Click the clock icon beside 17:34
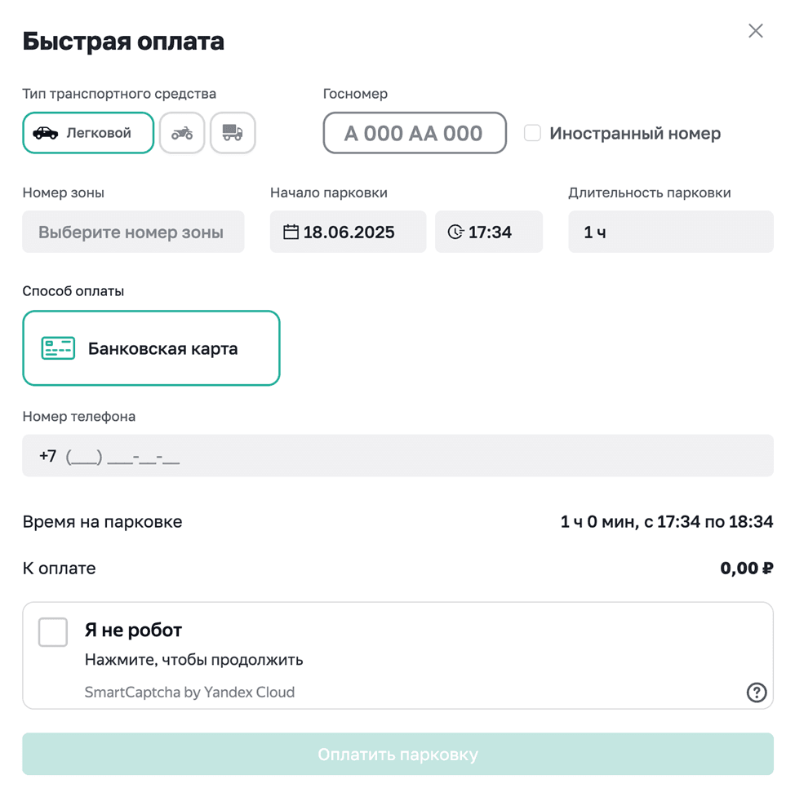This screenshot has width=795, height=801. (455, 232)
